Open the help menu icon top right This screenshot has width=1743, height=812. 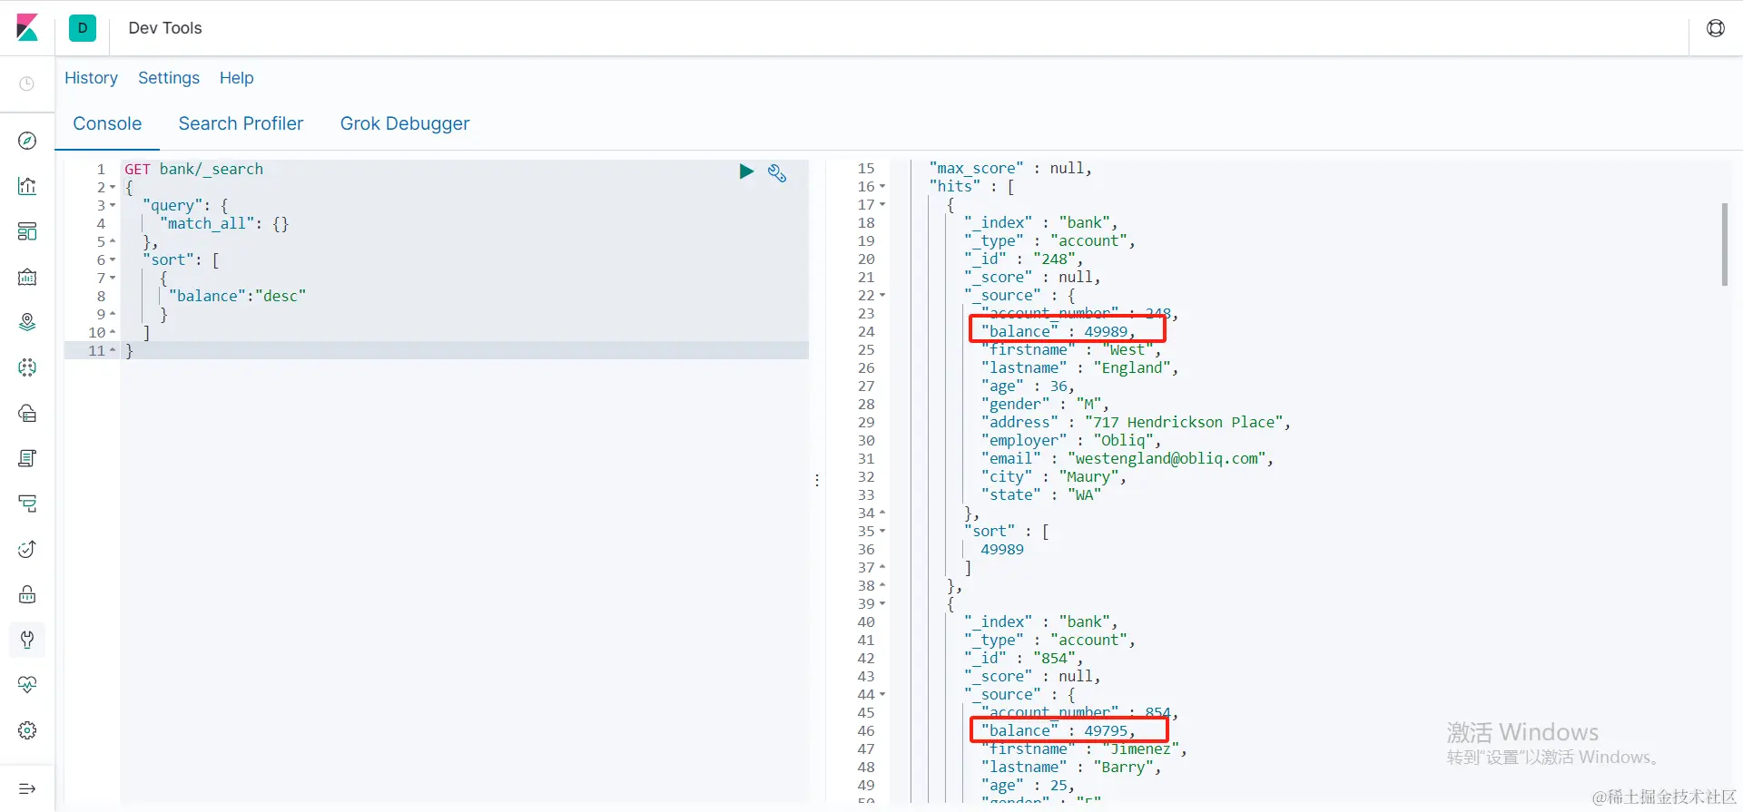tap(1716, 28)
